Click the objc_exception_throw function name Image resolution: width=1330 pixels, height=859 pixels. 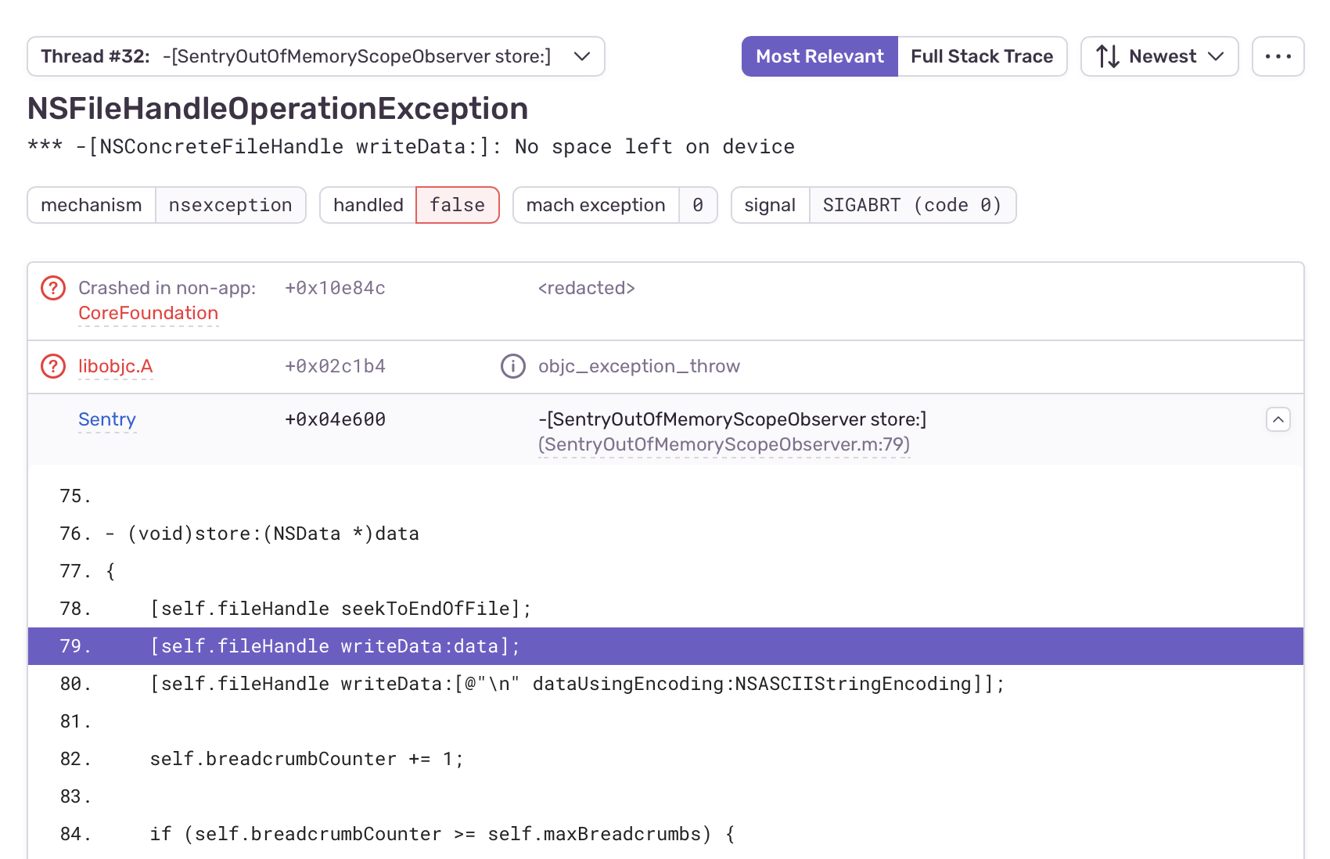pyautogui.click(x=639, y=366)
